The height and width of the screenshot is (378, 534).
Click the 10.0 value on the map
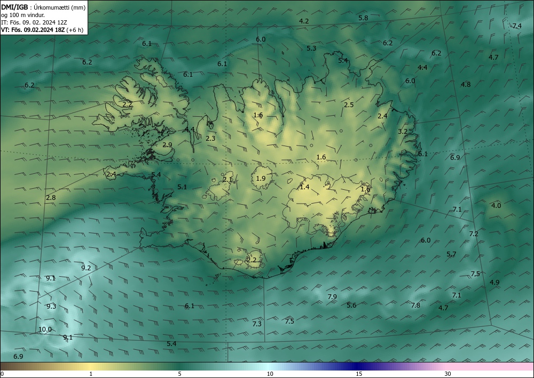pos(45,329)
